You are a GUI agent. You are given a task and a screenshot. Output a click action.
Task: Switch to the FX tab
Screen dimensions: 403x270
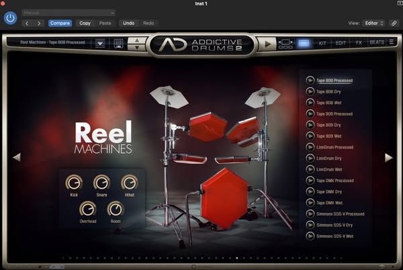point(358,42)
